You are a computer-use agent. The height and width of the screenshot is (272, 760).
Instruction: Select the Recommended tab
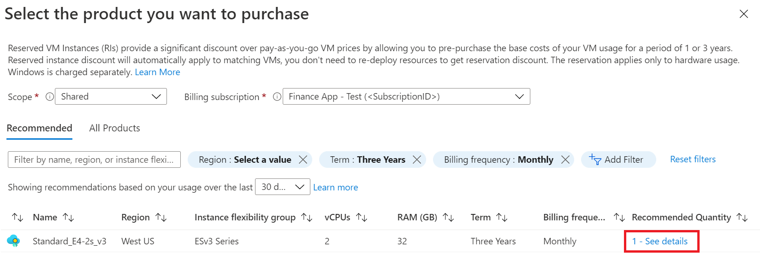pyautogui.click(x=39, y=128)
